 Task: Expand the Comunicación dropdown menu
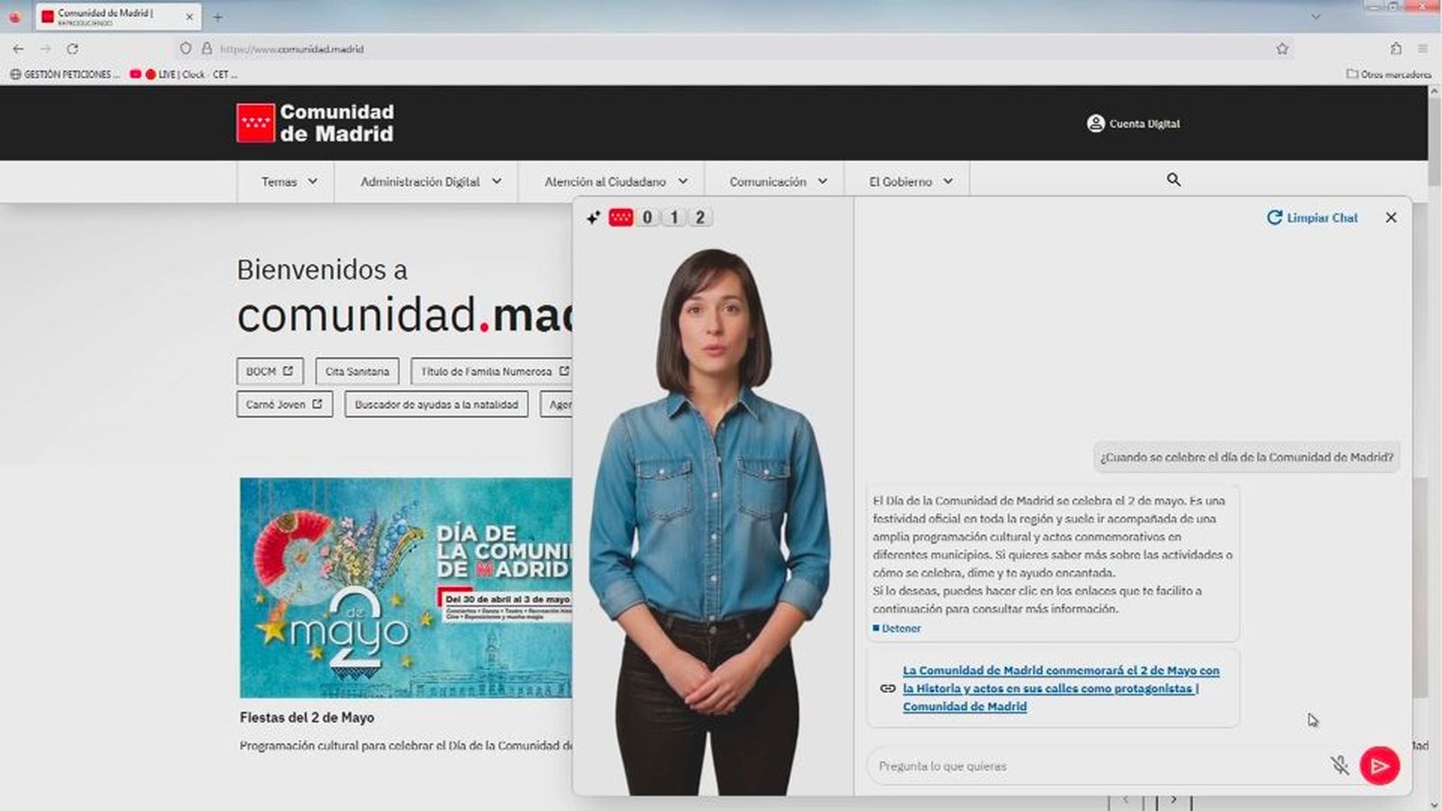778,181
